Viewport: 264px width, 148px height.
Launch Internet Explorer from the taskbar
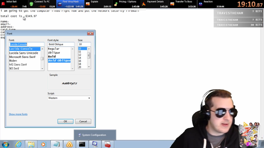(x=18, y=144)
